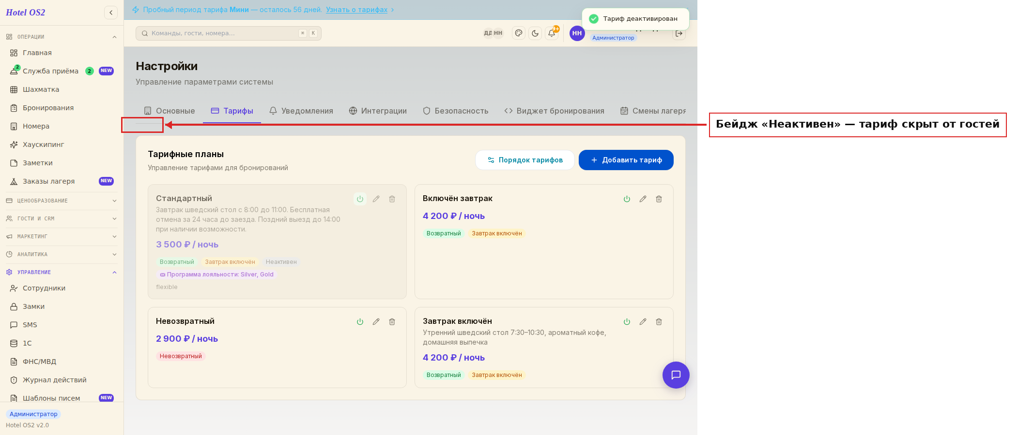This screenshot has height=435, width=1018.
Task: Focus the Команды, гости, номера search field
Action: point(228,33)
